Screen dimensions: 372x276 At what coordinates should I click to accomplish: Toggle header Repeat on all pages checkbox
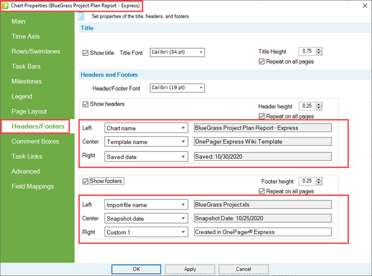(x=261, y=117)
